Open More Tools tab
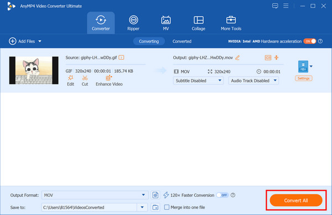 click(231, 23)
